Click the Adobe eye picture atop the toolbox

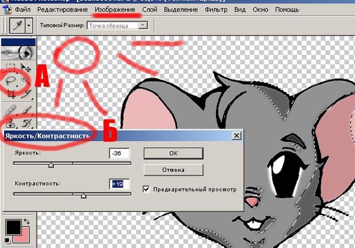(x=18, y=53)
